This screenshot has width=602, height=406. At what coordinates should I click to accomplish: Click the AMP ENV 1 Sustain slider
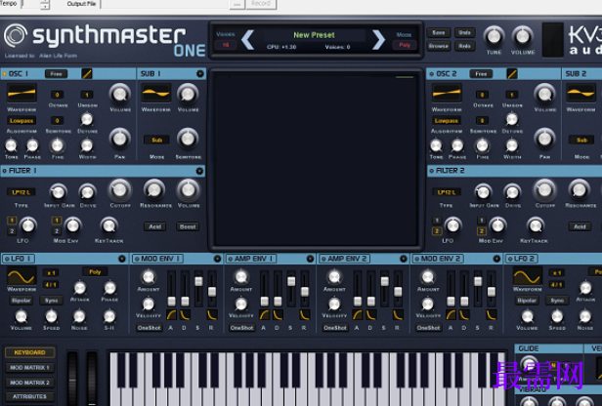click(291, 288)
